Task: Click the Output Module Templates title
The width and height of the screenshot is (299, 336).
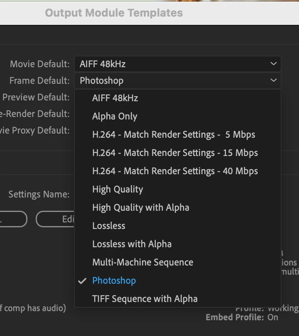Action: (x=114, y=13)
